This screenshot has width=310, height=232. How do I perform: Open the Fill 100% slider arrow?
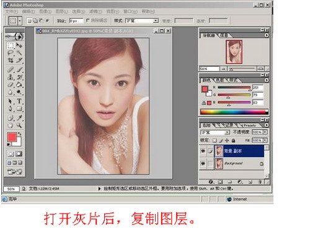(x=265, y=140)
